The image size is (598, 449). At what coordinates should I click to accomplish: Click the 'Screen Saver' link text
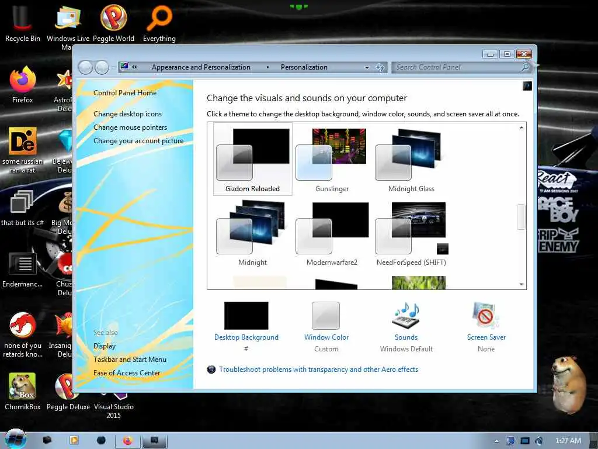pos(486,337)
